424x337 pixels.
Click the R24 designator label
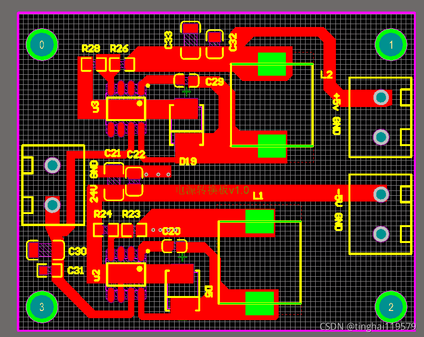point(103,214)
